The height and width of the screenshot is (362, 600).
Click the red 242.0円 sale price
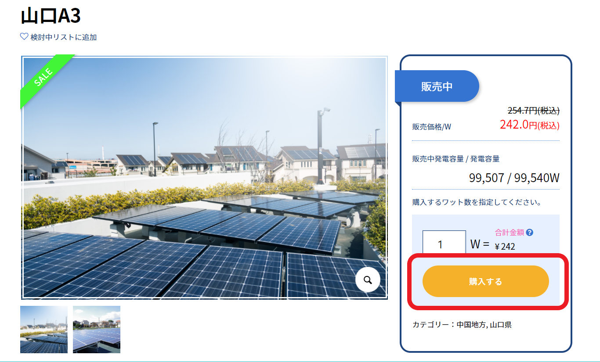pos(529,125)
